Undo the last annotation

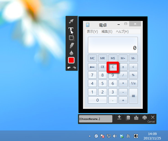point(69,68)
